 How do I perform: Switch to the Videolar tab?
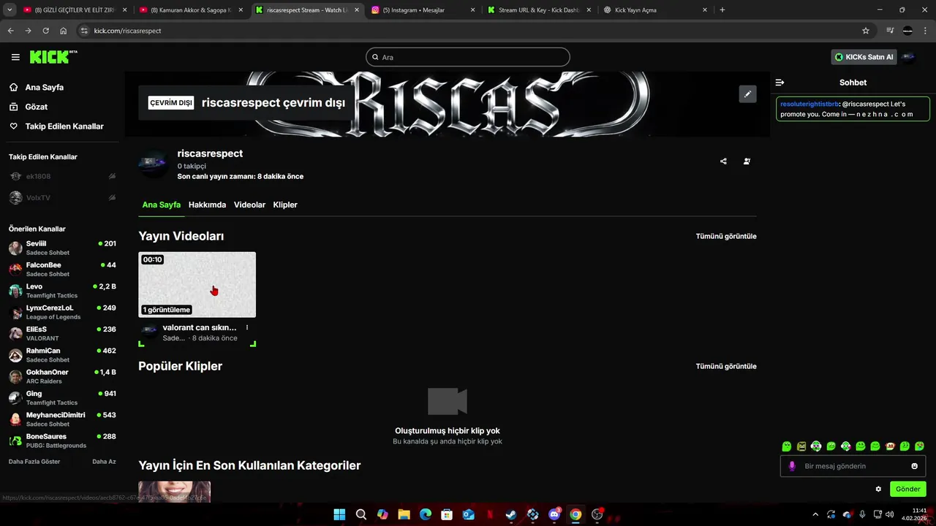[x=249, y=205]
